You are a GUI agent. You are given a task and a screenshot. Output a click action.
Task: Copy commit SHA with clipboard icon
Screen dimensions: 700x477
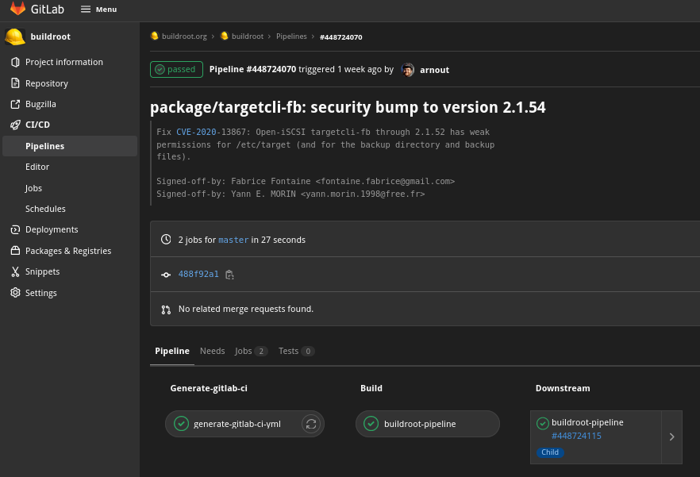[x=229, y=275]
